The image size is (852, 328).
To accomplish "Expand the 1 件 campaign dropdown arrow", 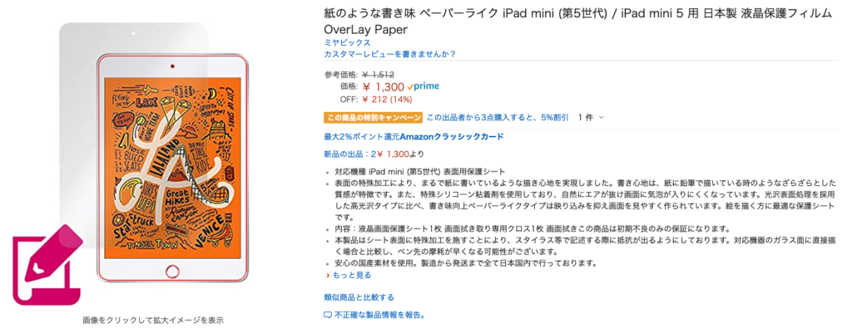I will click(601, 117).
